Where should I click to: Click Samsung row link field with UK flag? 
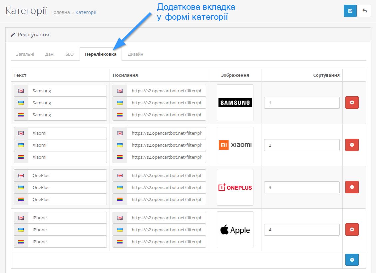167,91
